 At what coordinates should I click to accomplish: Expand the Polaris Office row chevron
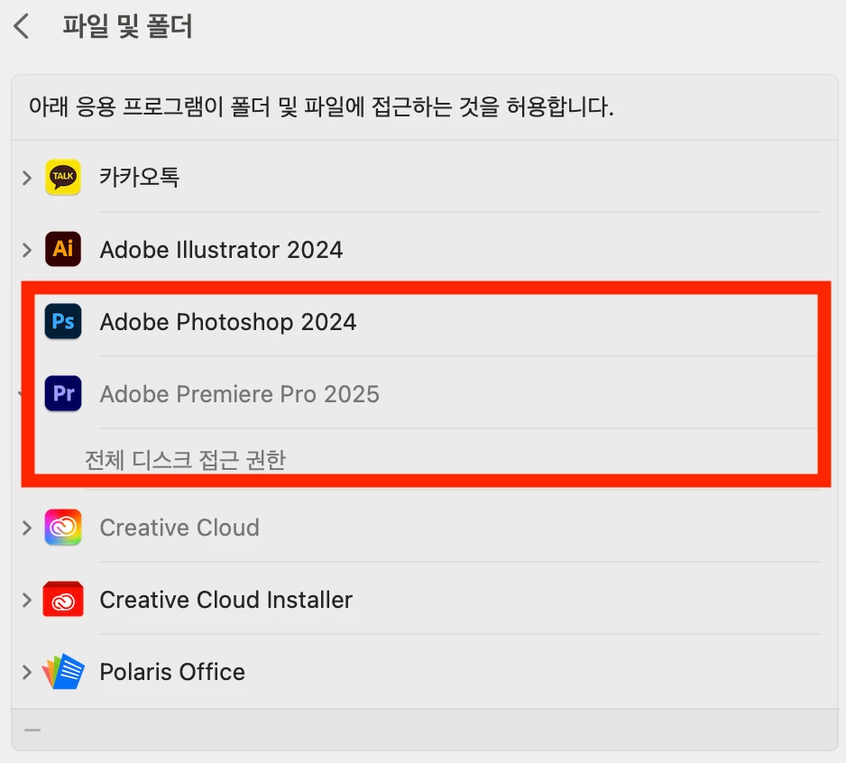tap(26, 672)
